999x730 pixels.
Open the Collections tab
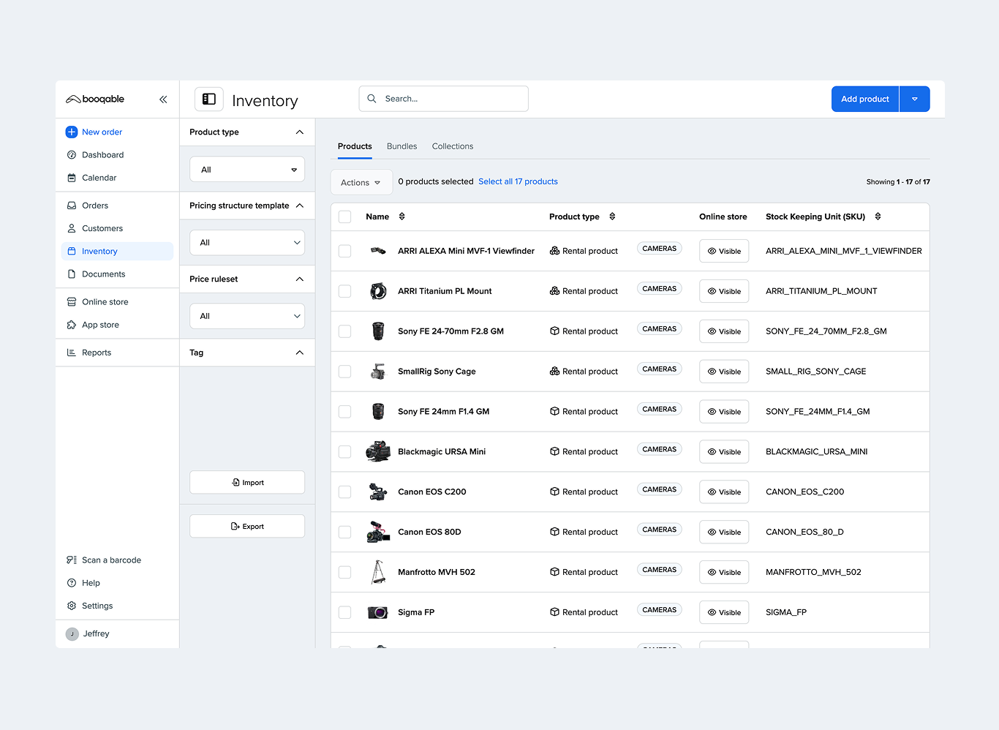452,146
